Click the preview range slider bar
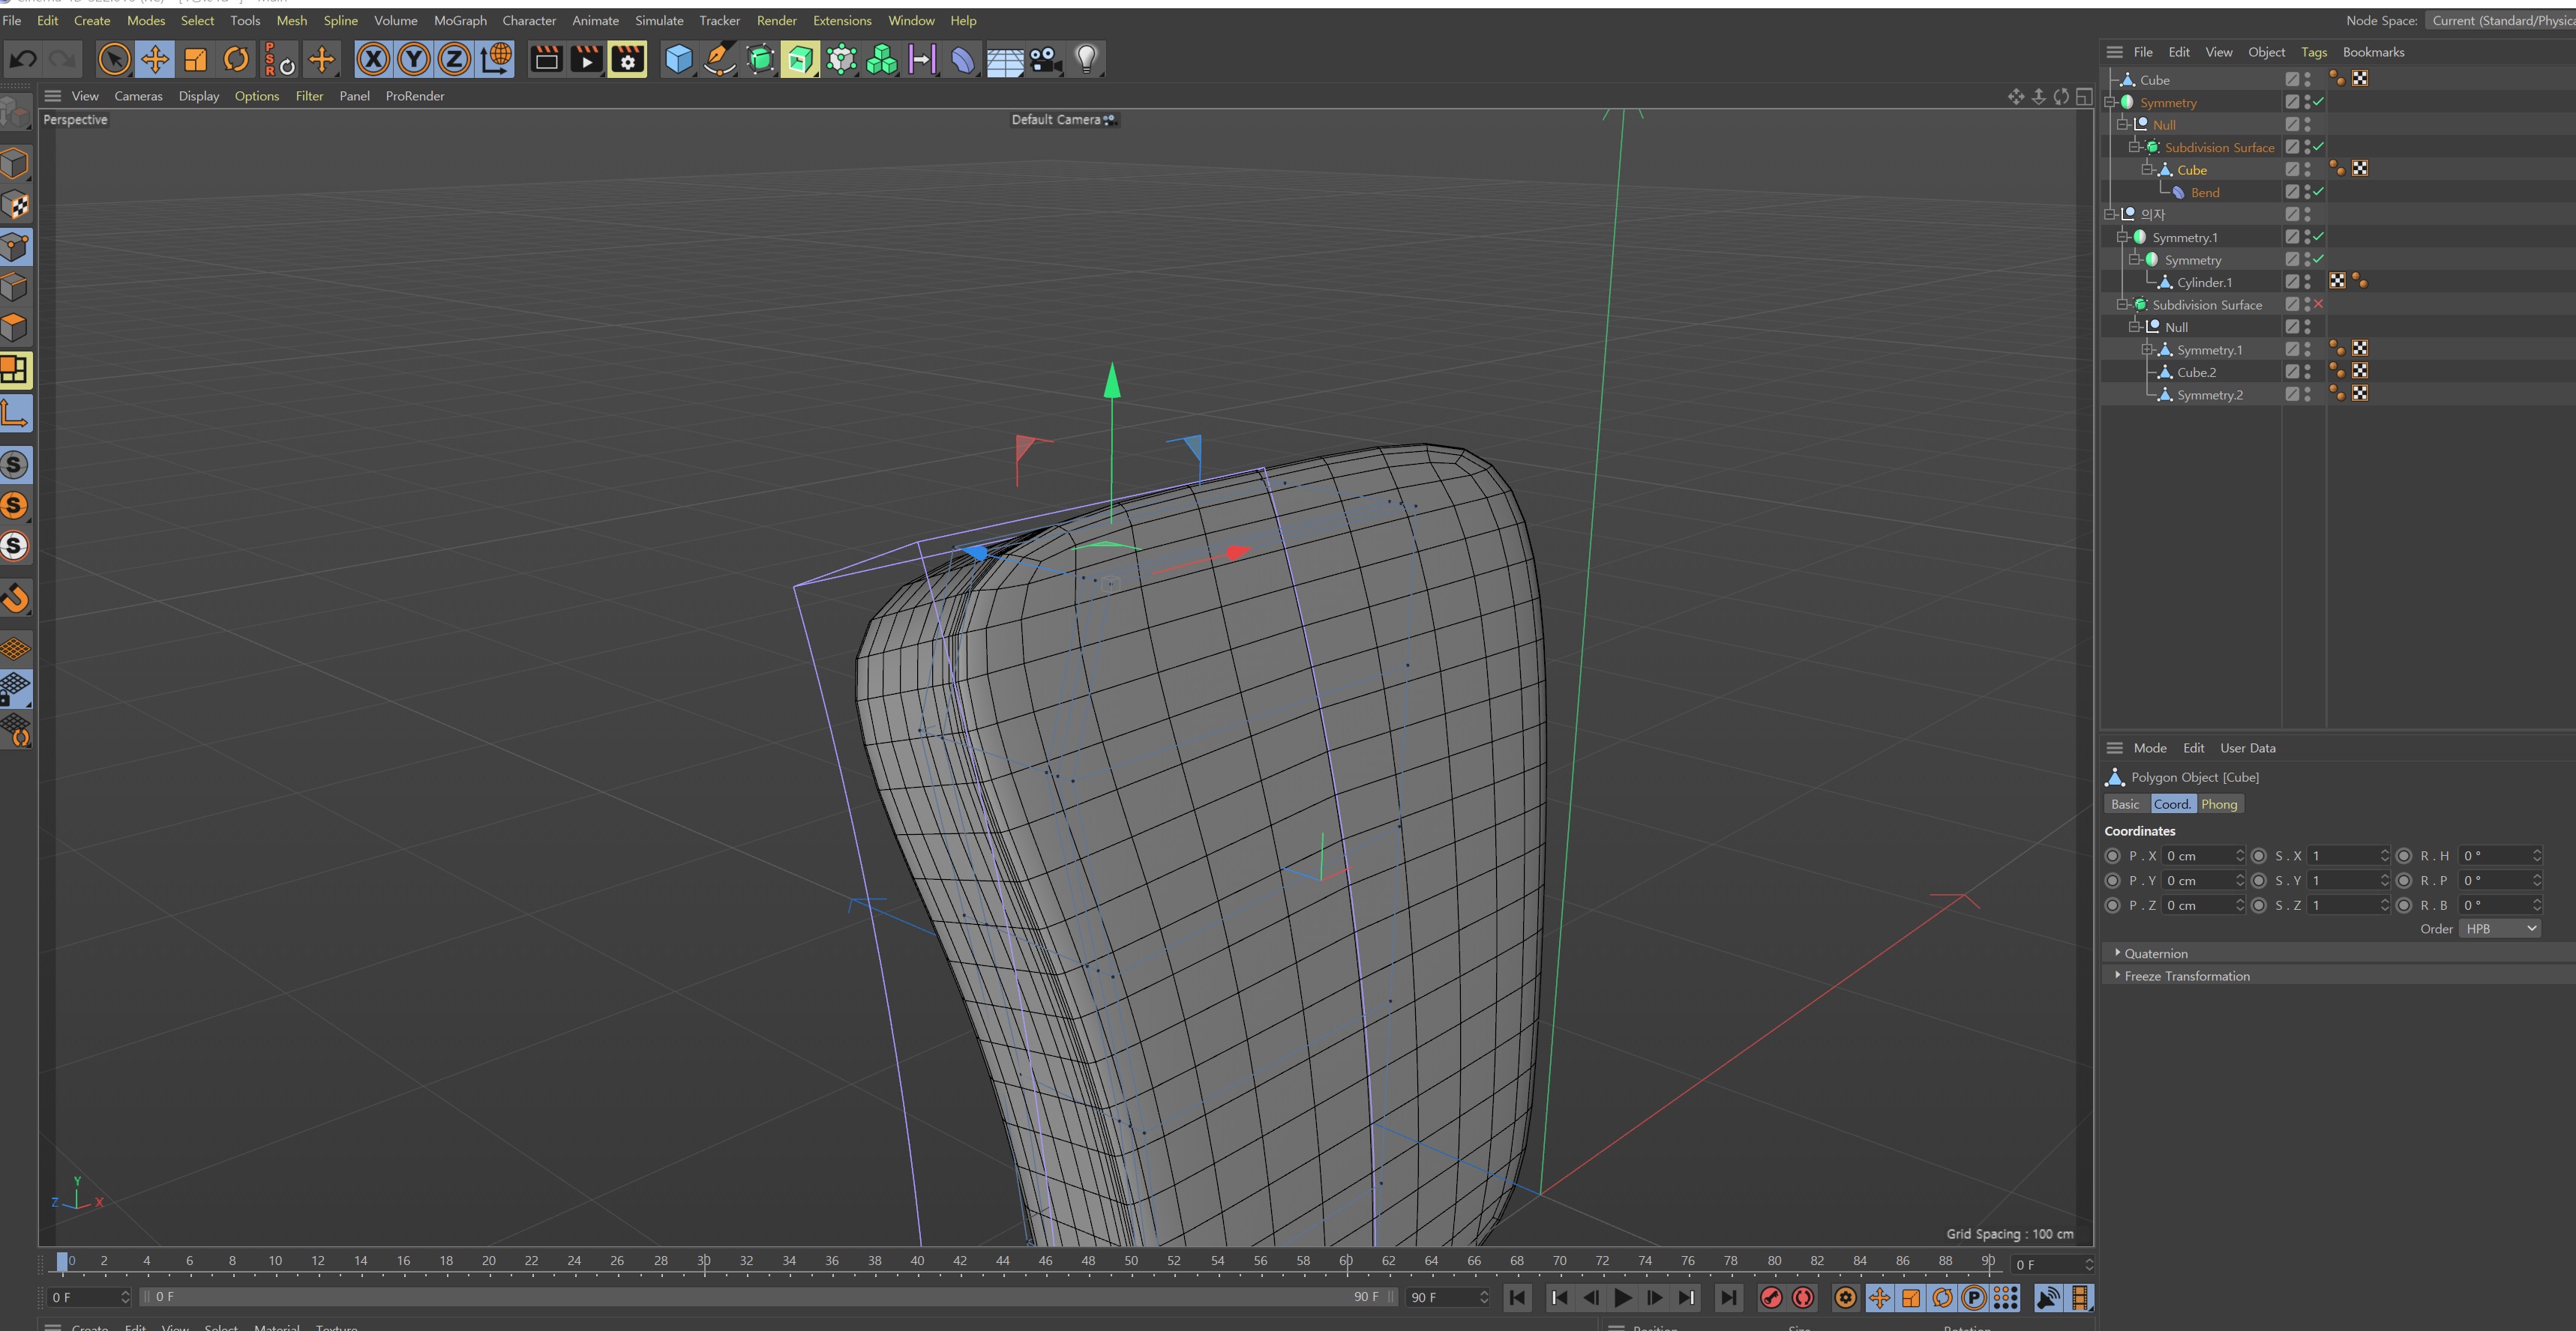The width and height of the screenshot is (2576, 1331). point(768,1297)
